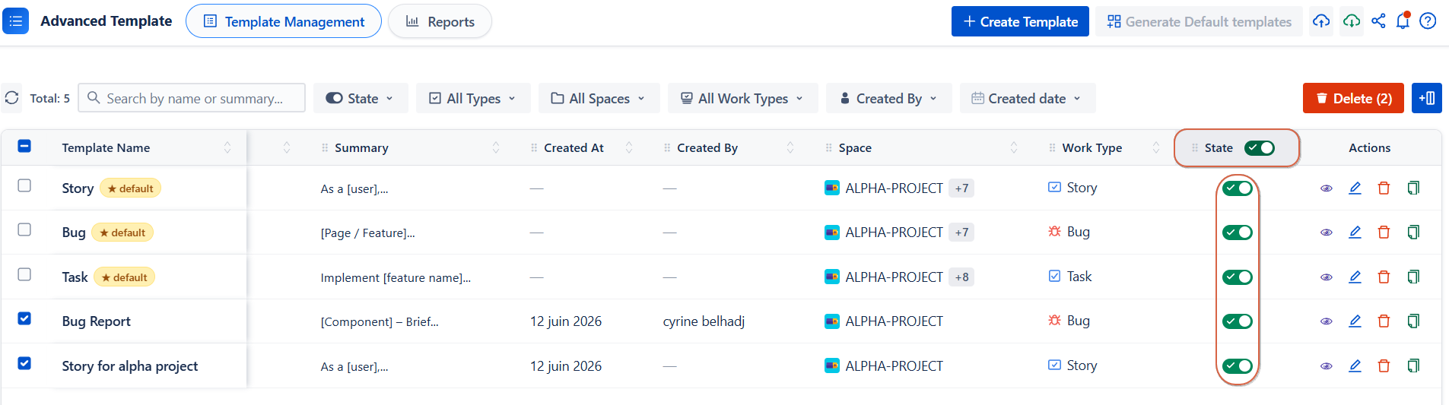The width and height of the screenshot is (1449, 405).
Task: Click the cloud upload icon
Action: click(1321, 21)
